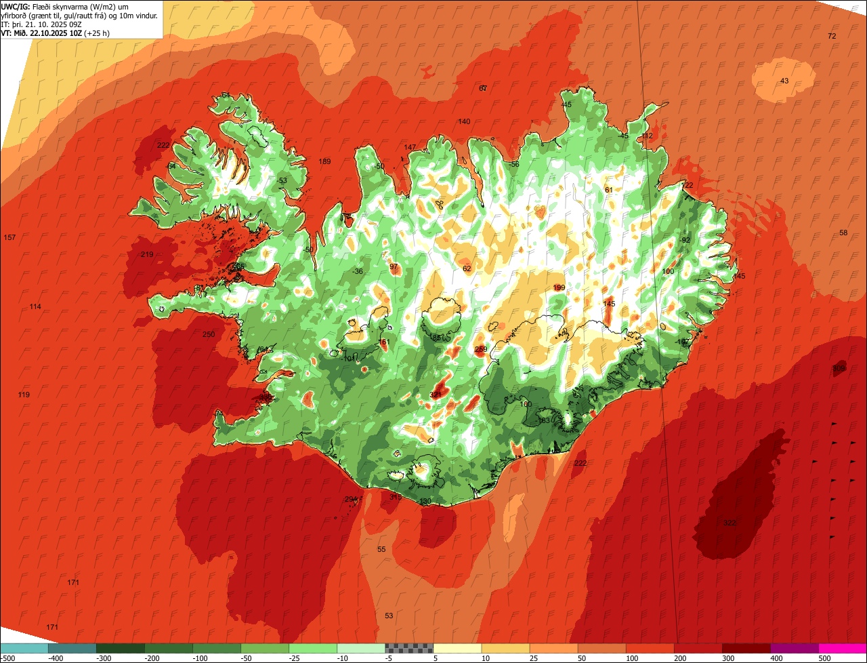The image size is (867, 663).
Task: Select the 'IT: þri. 21. 10. 2025 09Z' line
Action: coord(41,24)
